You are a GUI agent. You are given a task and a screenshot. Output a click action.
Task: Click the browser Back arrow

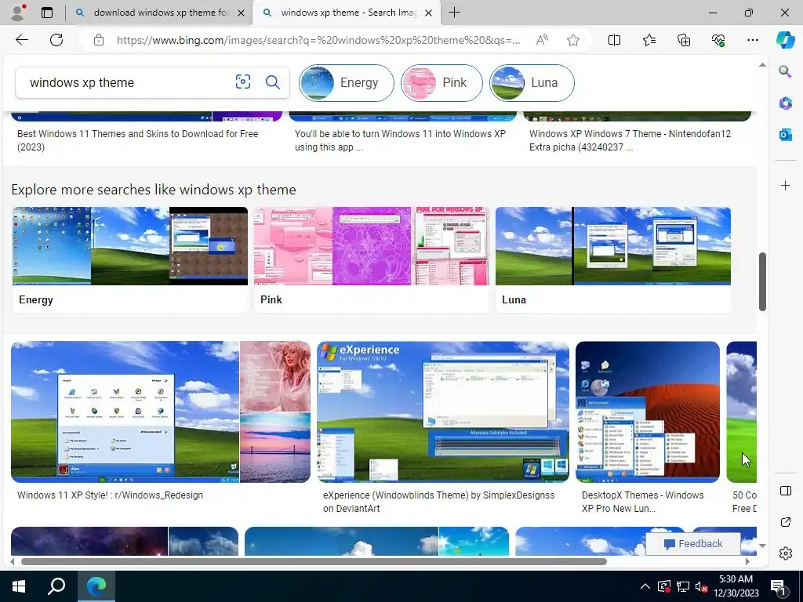pyautogui.click(x=21, y=40)
